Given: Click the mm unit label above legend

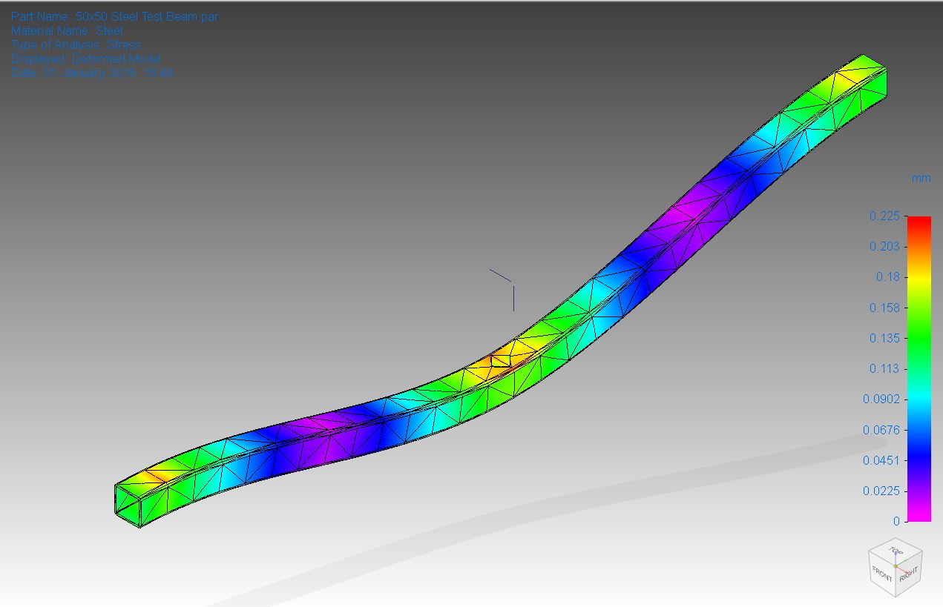Looking at the screenshot, I should coord(921,178).
